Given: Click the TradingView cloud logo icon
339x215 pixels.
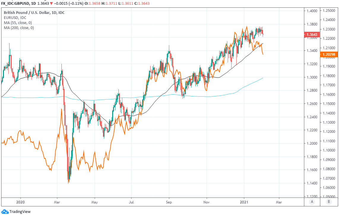Looking at the screenshot, I should (5, 212).
